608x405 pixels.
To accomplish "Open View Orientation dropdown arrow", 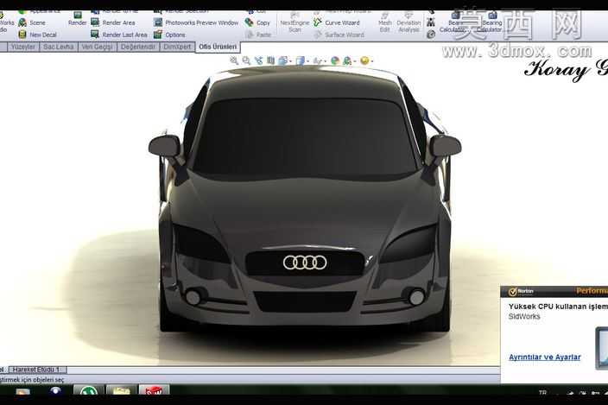I will 291,61.
